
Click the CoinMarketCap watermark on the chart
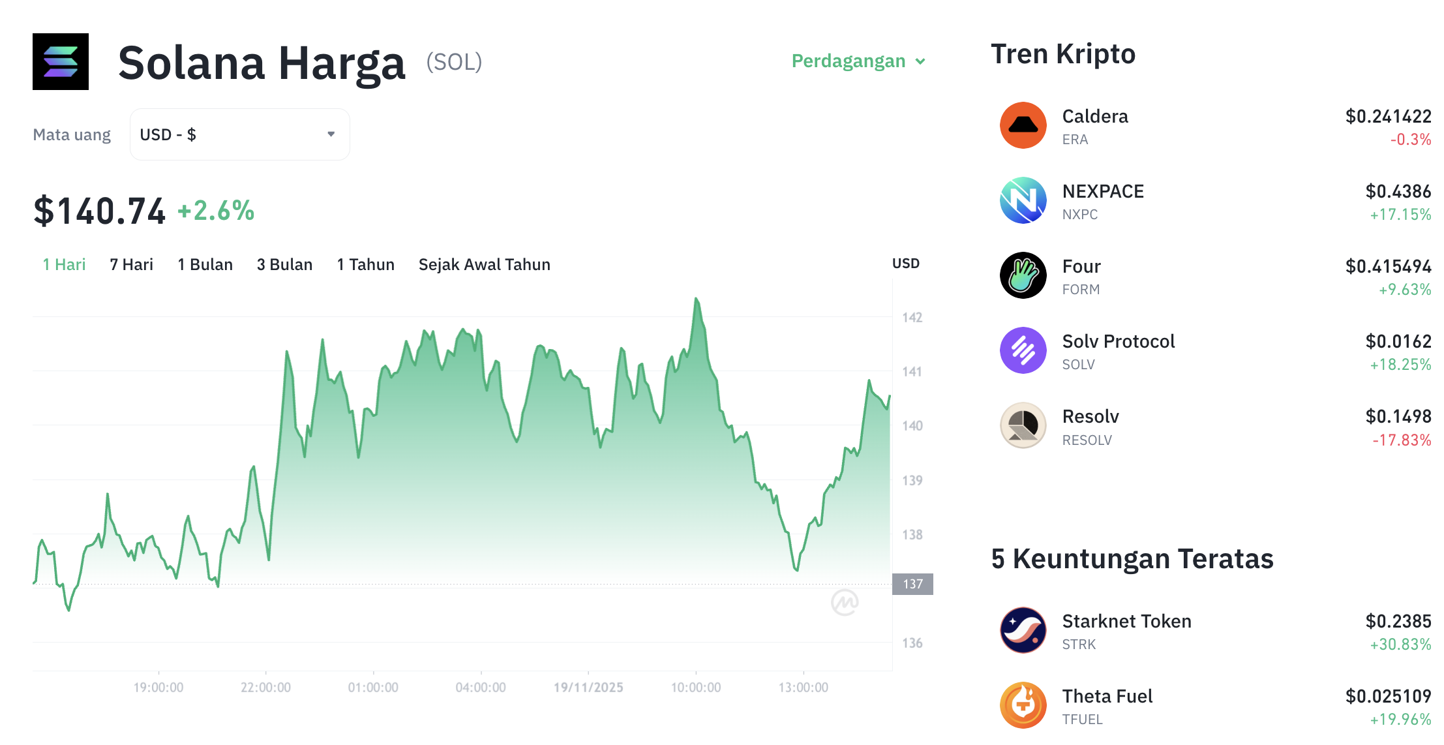[847, 603]
